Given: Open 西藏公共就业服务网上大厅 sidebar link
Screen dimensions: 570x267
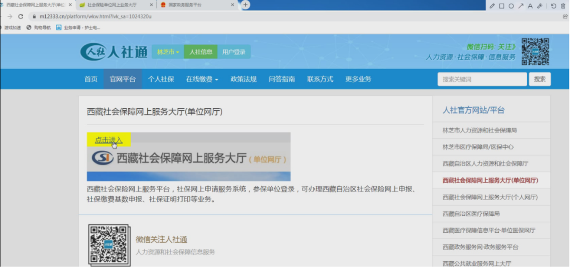Looking at the screenshot, I should click(477, 263).
